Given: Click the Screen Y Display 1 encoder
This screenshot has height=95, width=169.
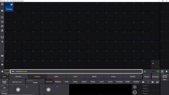Looking at the screenshot, I should 146,87.
